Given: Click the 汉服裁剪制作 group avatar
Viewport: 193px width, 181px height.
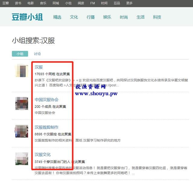Looking at the screenshot, I should 22,131.
